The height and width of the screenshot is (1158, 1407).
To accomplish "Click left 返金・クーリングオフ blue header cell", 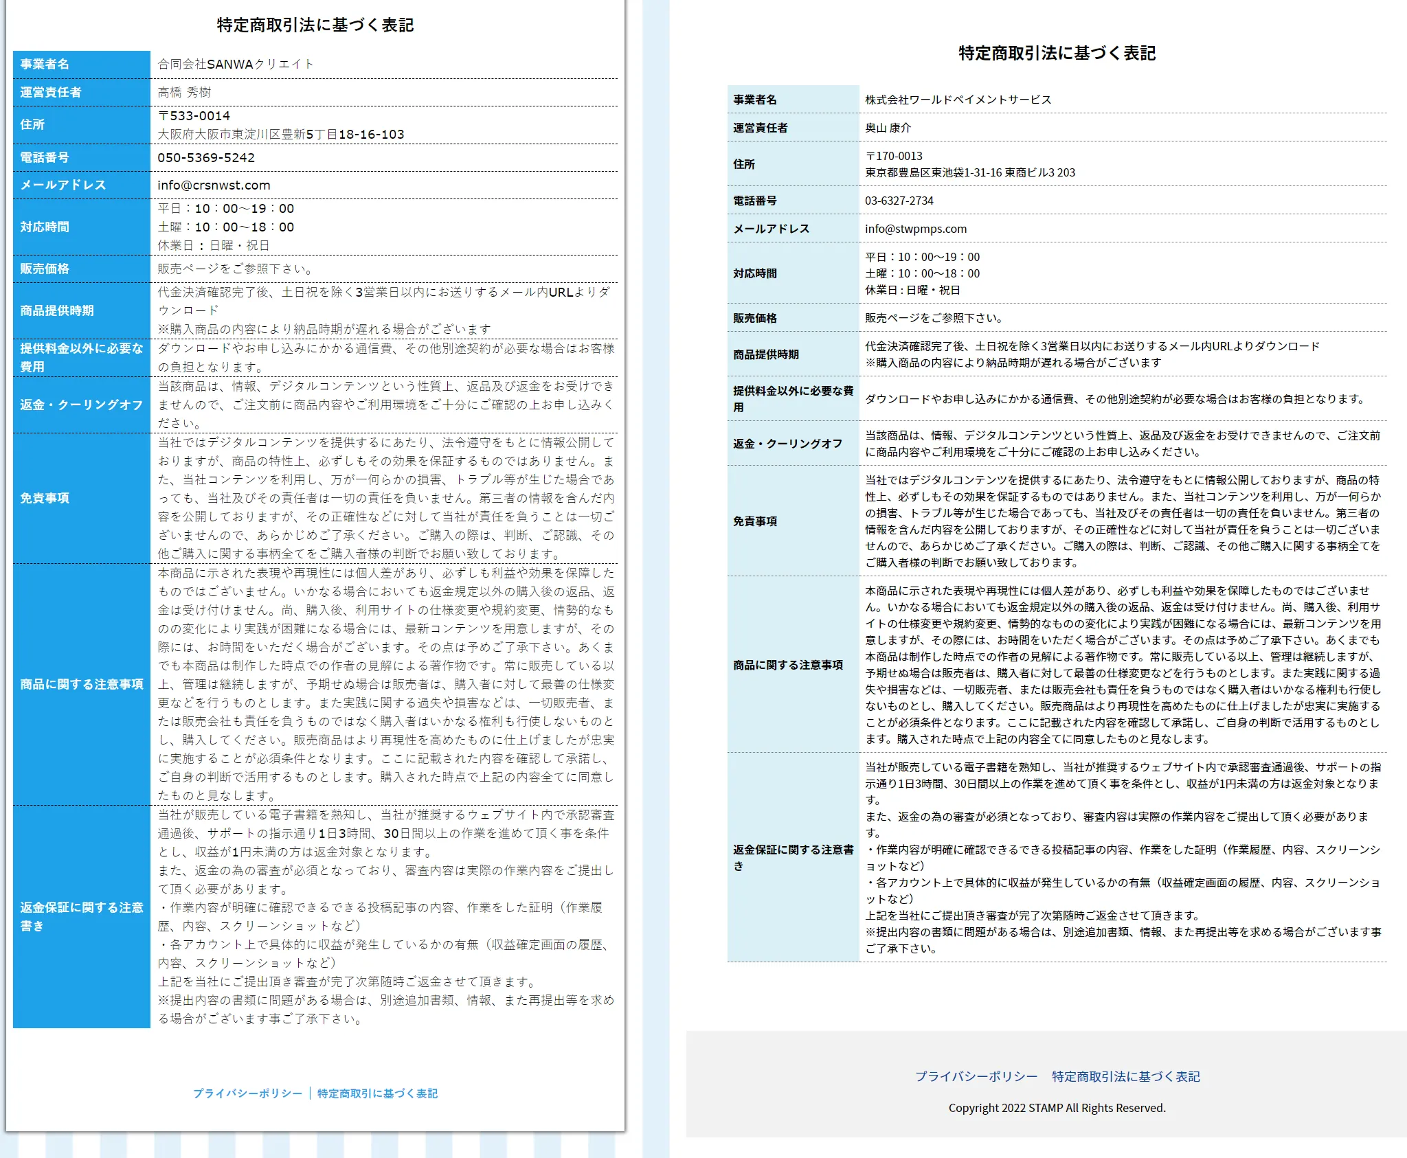I will pyautogui.click(x=81, y=405).
